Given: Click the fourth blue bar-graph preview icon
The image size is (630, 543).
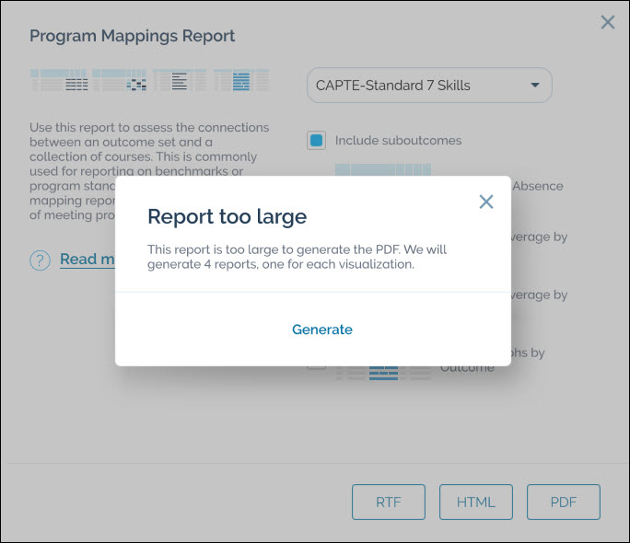Looking at the screenshot, I should (241, 81).
